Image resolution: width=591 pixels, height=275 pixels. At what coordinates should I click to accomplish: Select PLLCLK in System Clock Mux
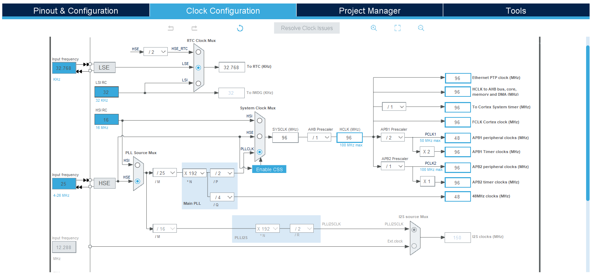click(259, 152)
